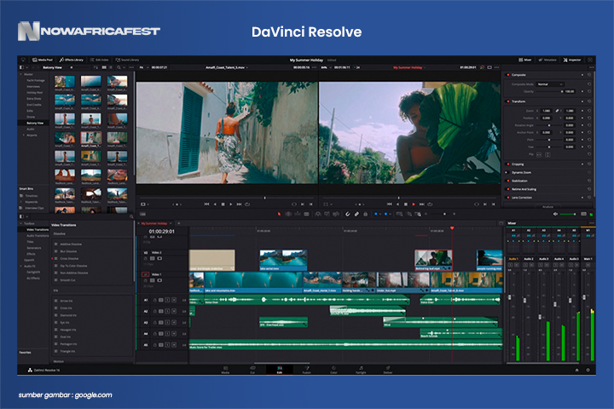The image size is (614, 409).
Task: Open the Metadata panel
Action: click(547, 60)
